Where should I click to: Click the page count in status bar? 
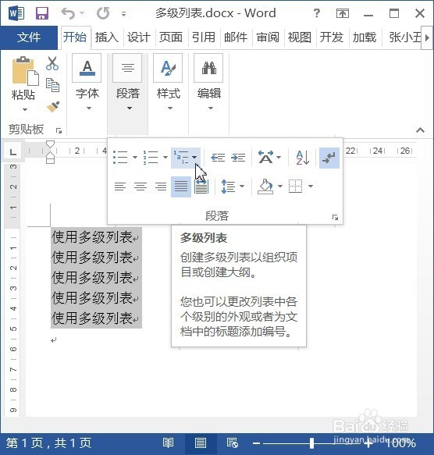coord(48,443)
